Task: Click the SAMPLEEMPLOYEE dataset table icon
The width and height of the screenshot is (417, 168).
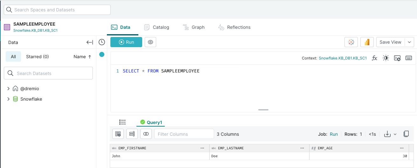Action: (x=7, y=27)
